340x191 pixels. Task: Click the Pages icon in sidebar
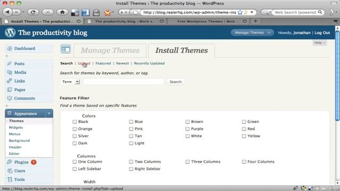coord(10,90)
